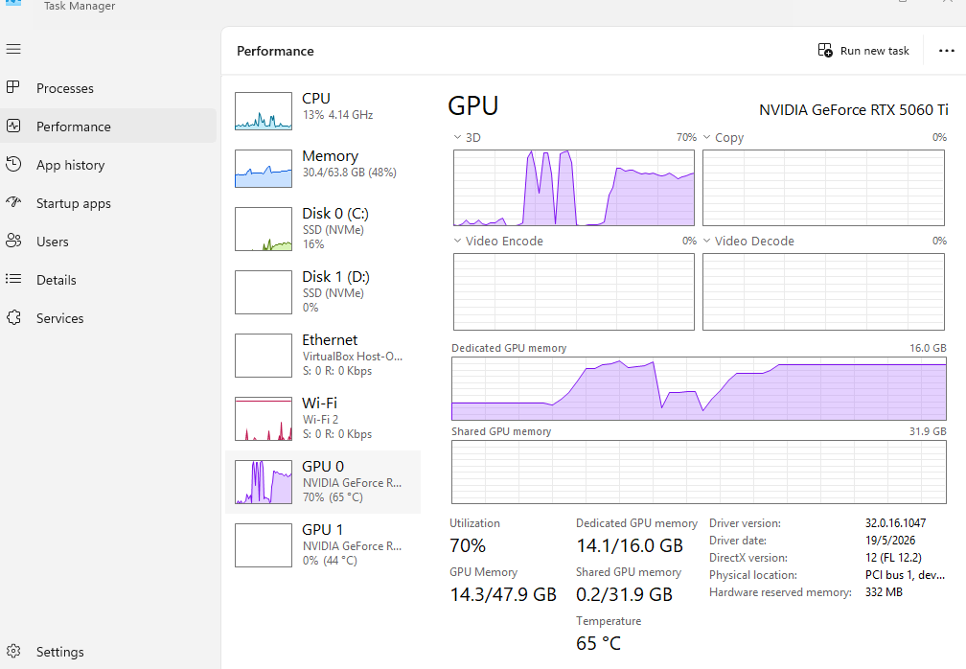
Task: Click the 65 °C temperature value
Action: click(x=598, y=643)
